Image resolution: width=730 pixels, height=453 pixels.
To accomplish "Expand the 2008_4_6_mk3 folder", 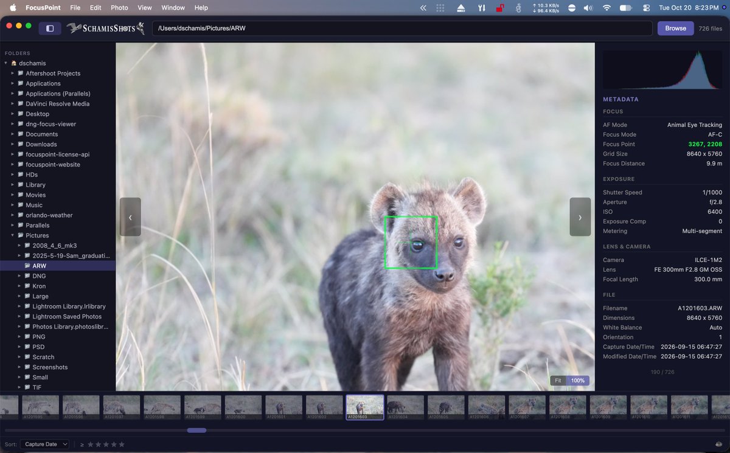I will [x=19, y=246].
